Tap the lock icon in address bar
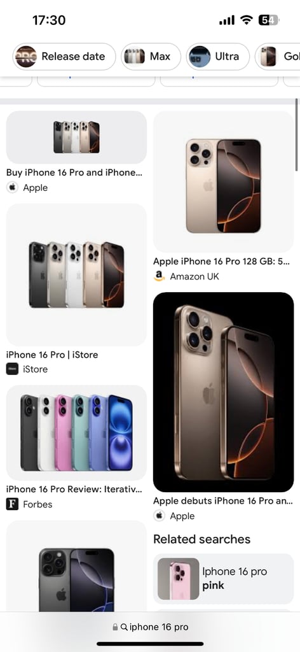 pyautogui.click(x=115, y=627)
